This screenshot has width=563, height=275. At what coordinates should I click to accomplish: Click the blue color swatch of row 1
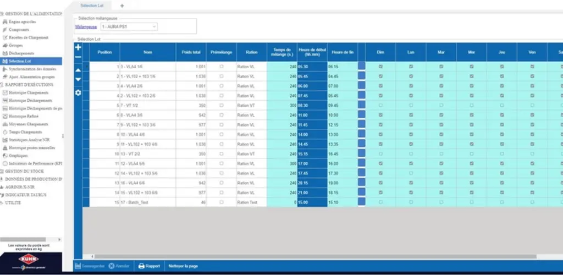click(361, 65)
